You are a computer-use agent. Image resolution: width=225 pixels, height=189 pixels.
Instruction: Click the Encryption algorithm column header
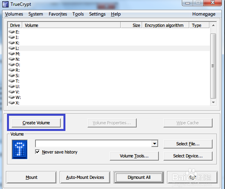165,25
